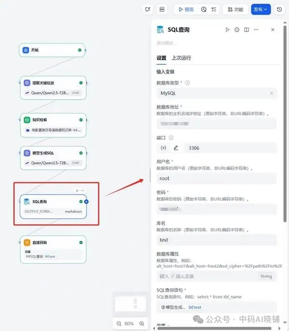Viewport: 289px width, 331px height.
Task: Run SQL查询 node via small play icon above it
Action: click(77, 191)
